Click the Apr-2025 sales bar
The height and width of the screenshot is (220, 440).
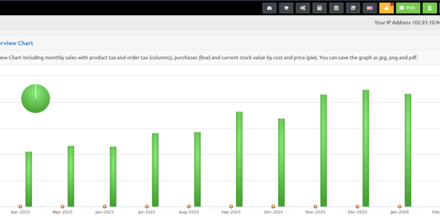29,179
